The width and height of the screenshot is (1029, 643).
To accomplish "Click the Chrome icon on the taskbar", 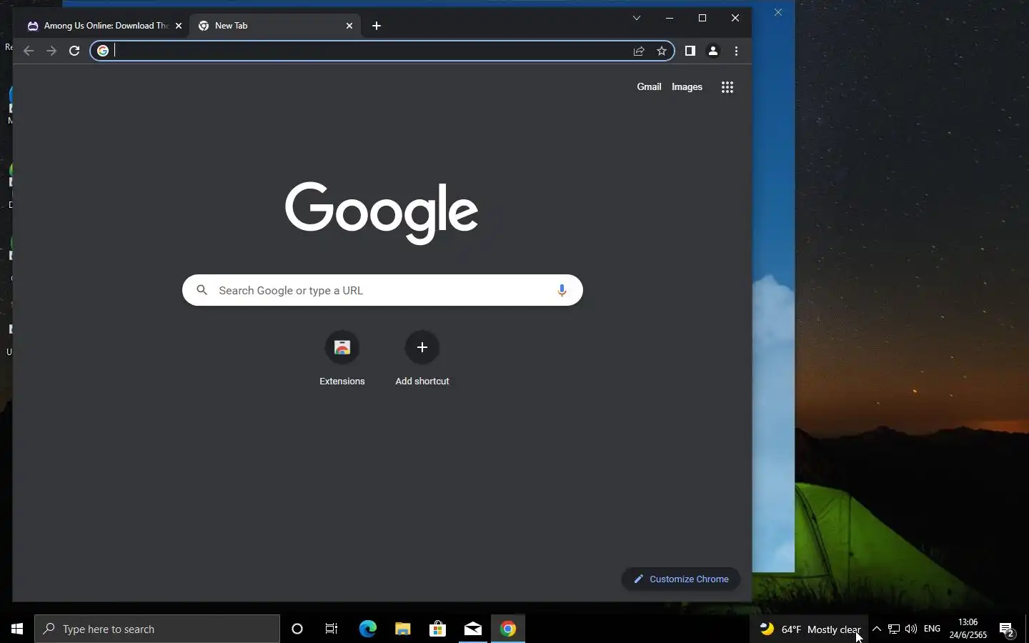I will [x=508, y=629].
